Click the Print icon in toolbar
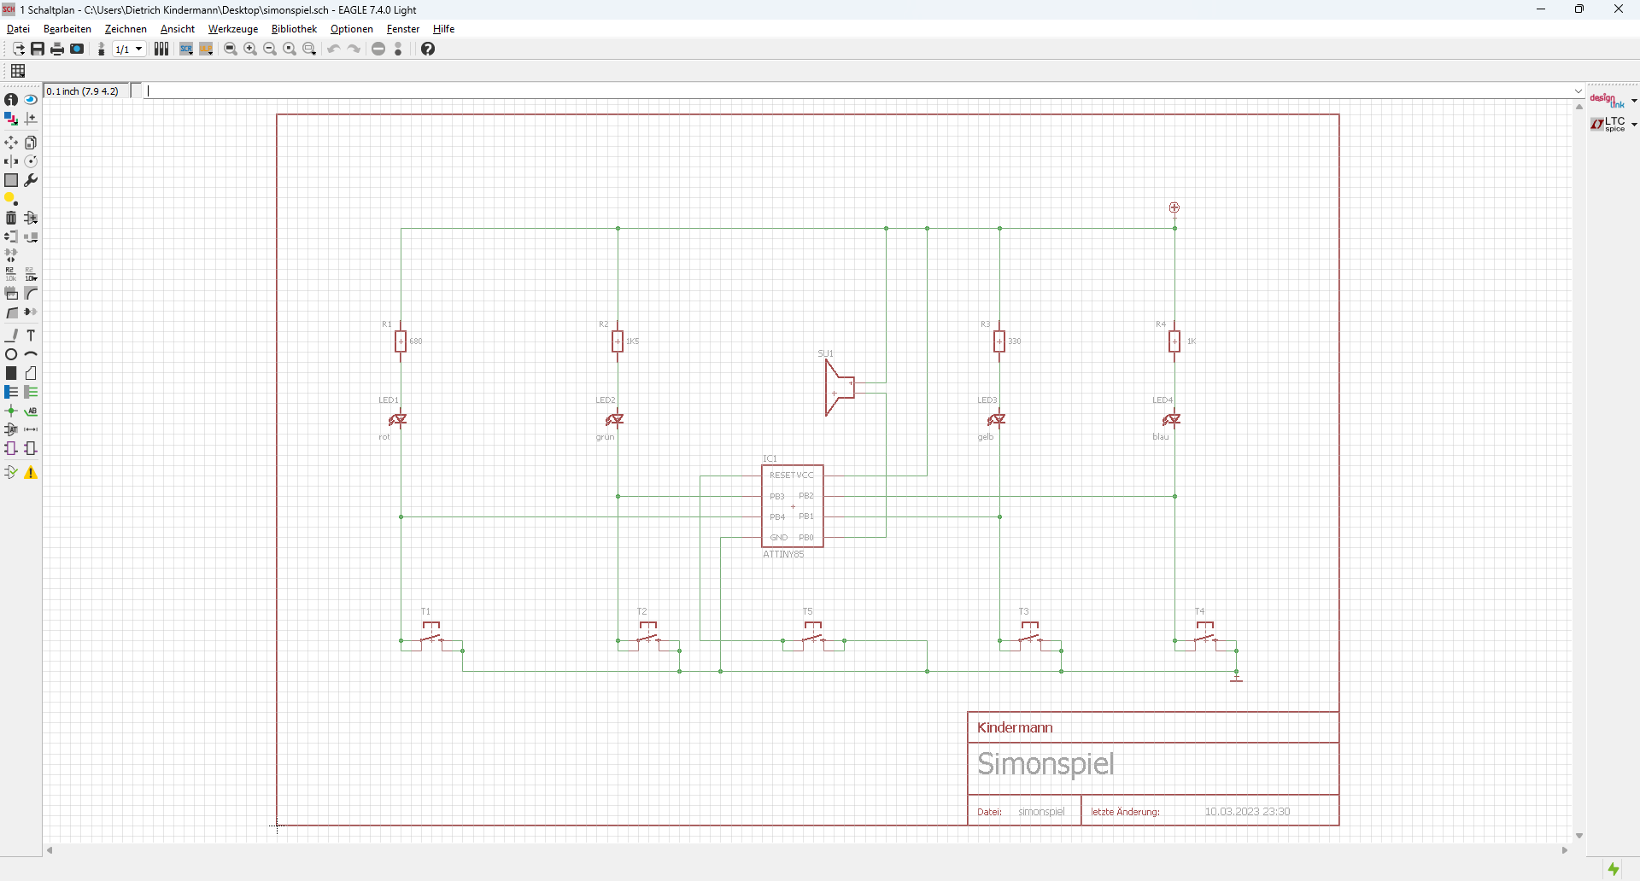Viewport: 1640px width, 881px height. coord(57,50)
